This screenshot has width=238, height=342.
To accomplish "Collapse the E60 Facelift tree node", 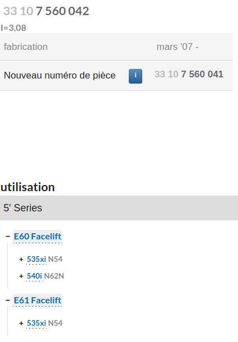I will click(8, 237).
